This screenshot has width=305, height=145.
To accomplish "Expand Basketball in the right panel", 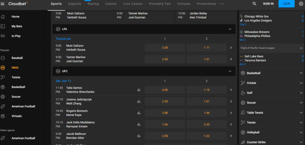I will pos(301,73).
